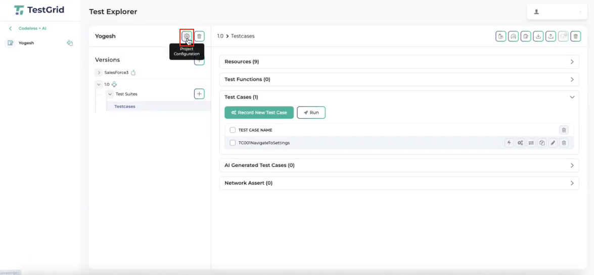Delete TC001NavigateToSettings with trash icon
Viewport: 594px width, 275px height.
click(x=564, y=143)
